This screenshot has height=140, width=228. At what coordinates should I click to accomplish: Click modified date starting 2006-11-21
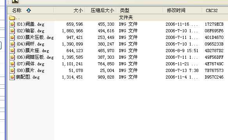(x=182, y=64)
